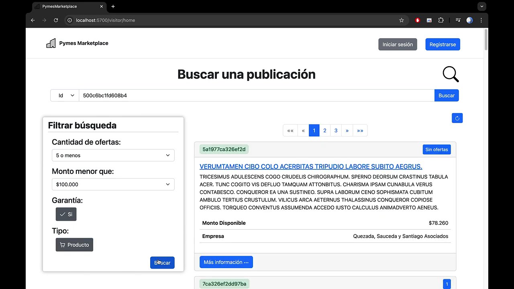Bookmark this page with the star icon
This screenshot has width=514, height=289.
pos(401,20)
